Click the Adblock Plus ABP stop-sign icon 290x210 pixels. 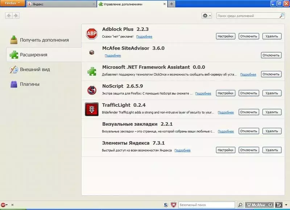pos(92,34)
